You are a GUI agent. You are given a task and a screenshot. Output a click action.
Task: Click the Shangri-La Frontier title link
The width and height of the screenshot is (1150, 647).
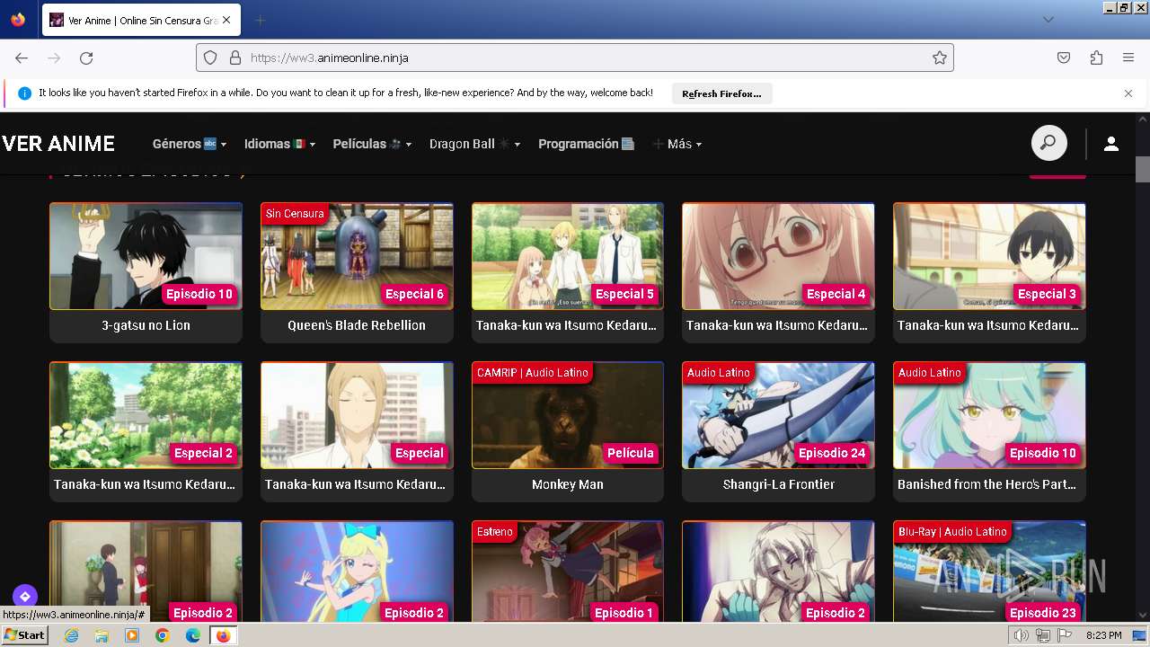(x=778, y=484)
